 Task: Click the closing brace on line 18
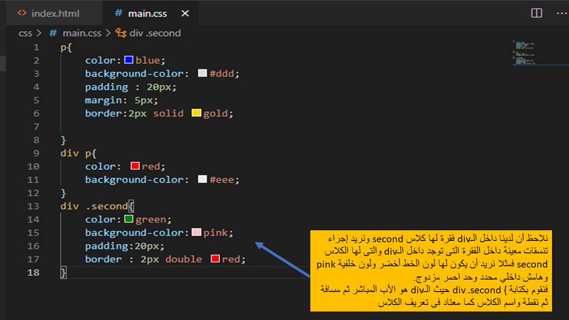point(64,273)
